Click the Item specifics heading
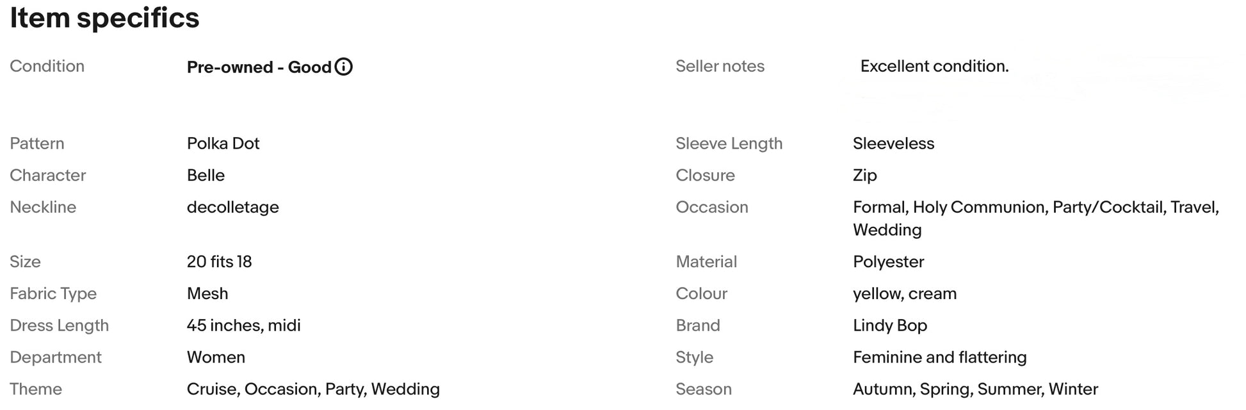This screenshot has width=1246, height=410. (104, 18)
